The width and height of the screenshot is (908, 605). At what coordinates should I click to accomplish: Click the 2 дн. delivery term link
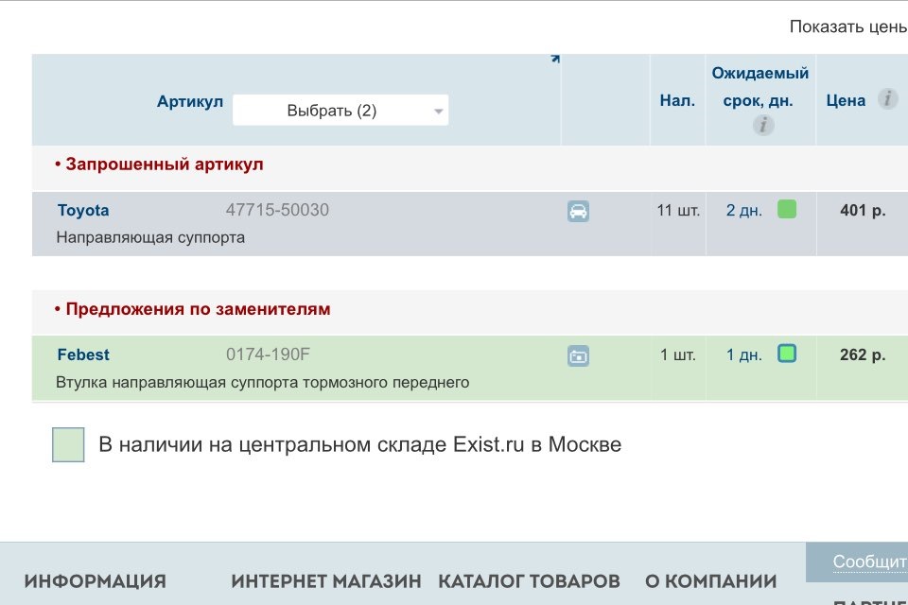click(742, 210)
